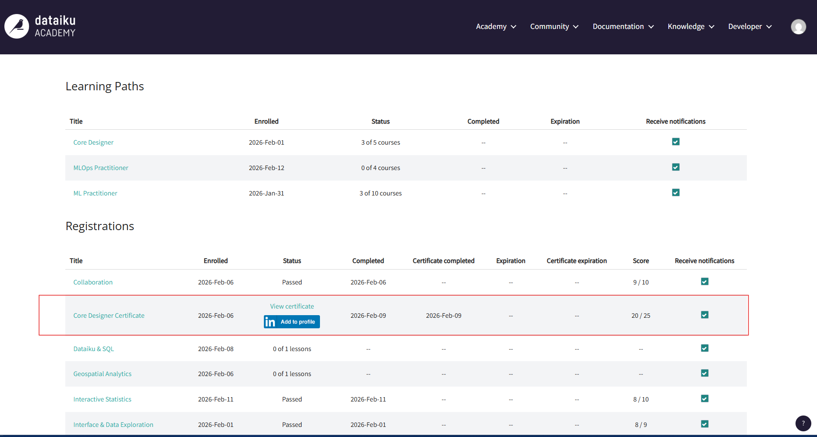Viewport: 817px width, 437px height.
Task: Open the help question mark button
Action: (803, 423)
